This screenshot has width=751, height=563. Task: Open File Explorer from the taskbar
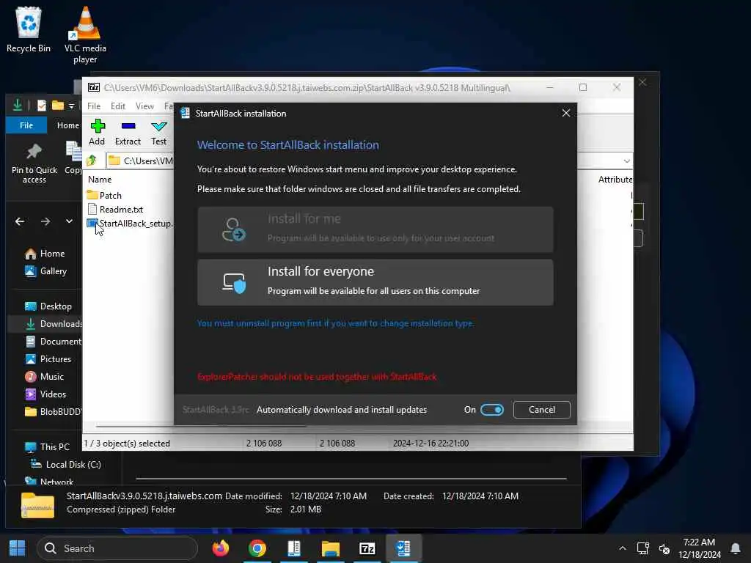click(331, 548)
